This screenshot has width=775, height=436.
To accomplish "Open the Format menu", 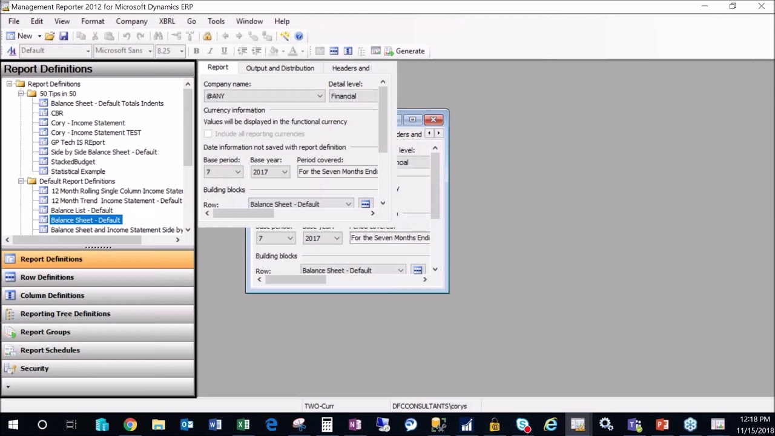I will coord(93,21).
